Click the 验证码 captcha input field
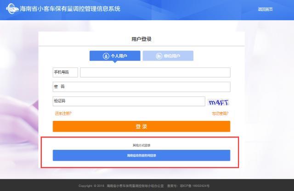This screenshot has height=191, width=294. point(129,101)
